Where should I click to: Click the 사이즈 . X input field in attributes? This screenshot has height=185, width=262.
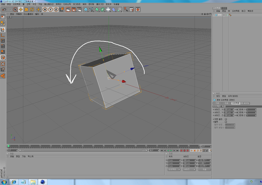tap(229, 110)
